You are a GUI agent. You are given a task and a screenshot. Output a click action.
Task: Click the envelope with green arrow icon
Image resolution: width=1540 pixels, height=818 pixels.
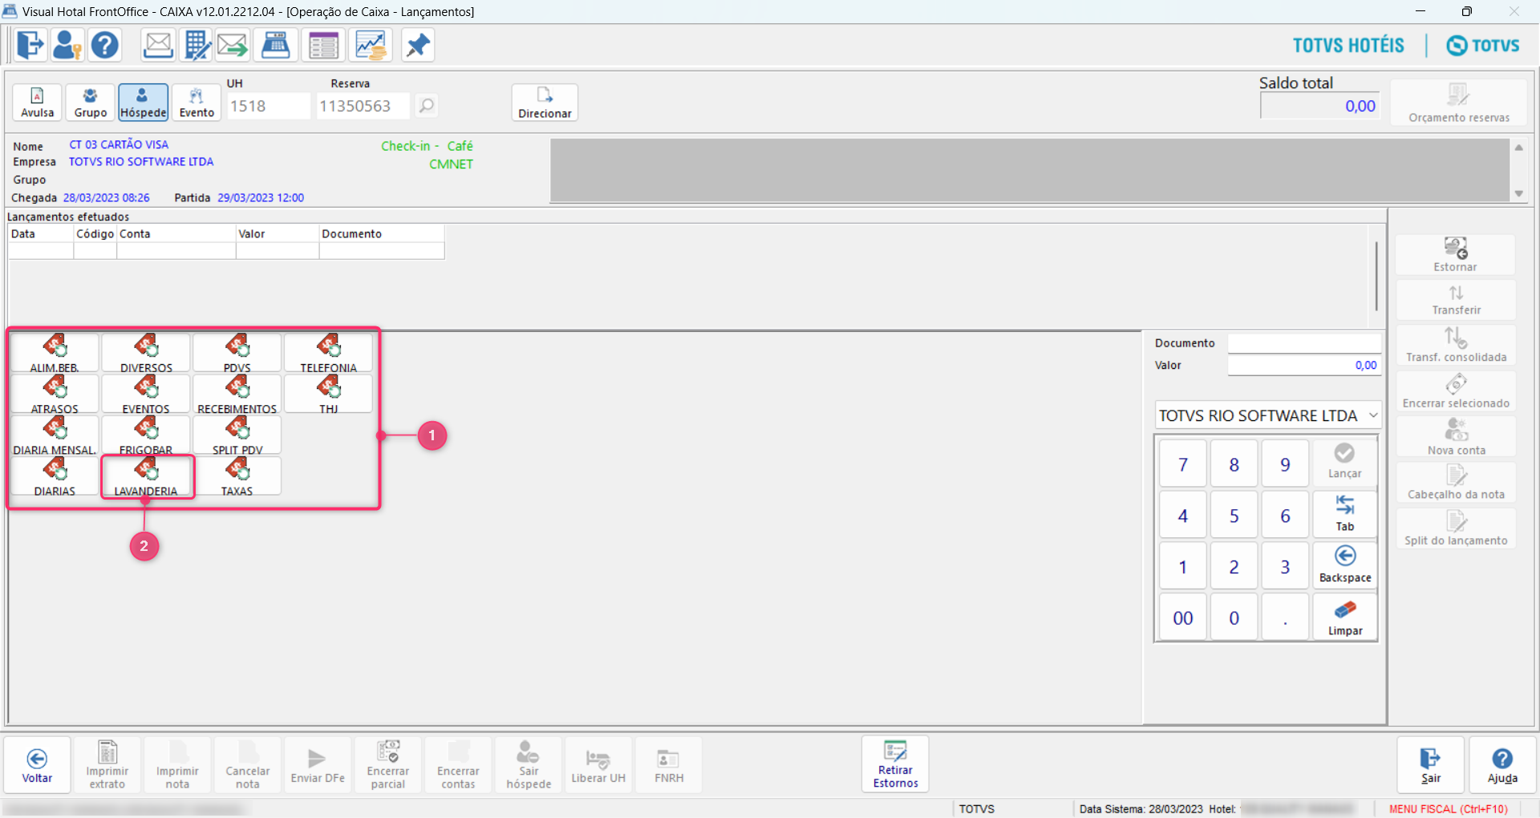point(233,45)
